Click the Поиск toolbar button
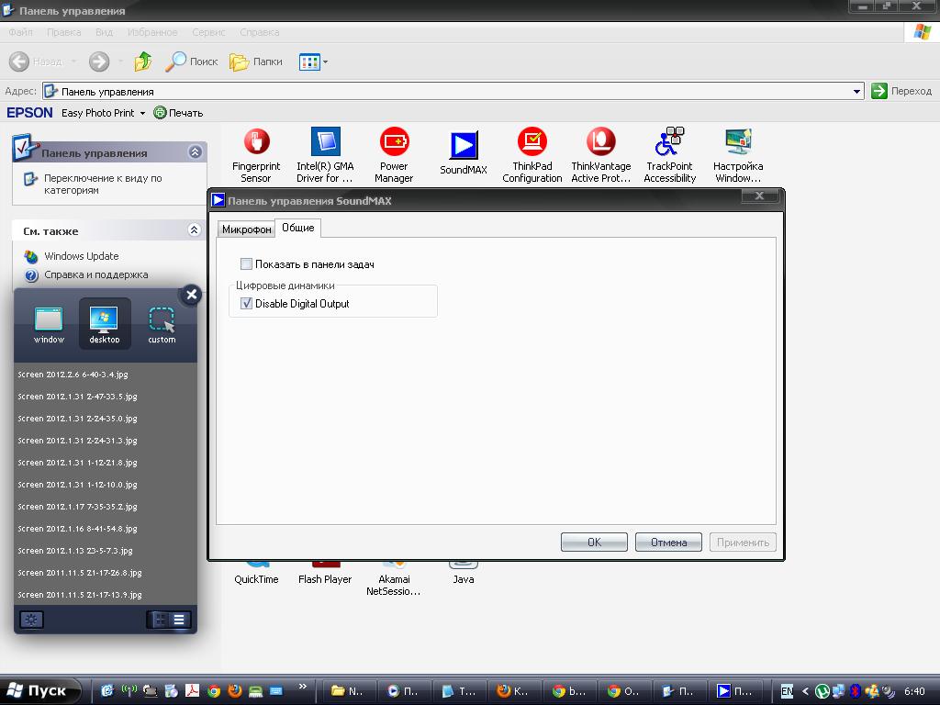The image size is (940, 705). point(191,62)
